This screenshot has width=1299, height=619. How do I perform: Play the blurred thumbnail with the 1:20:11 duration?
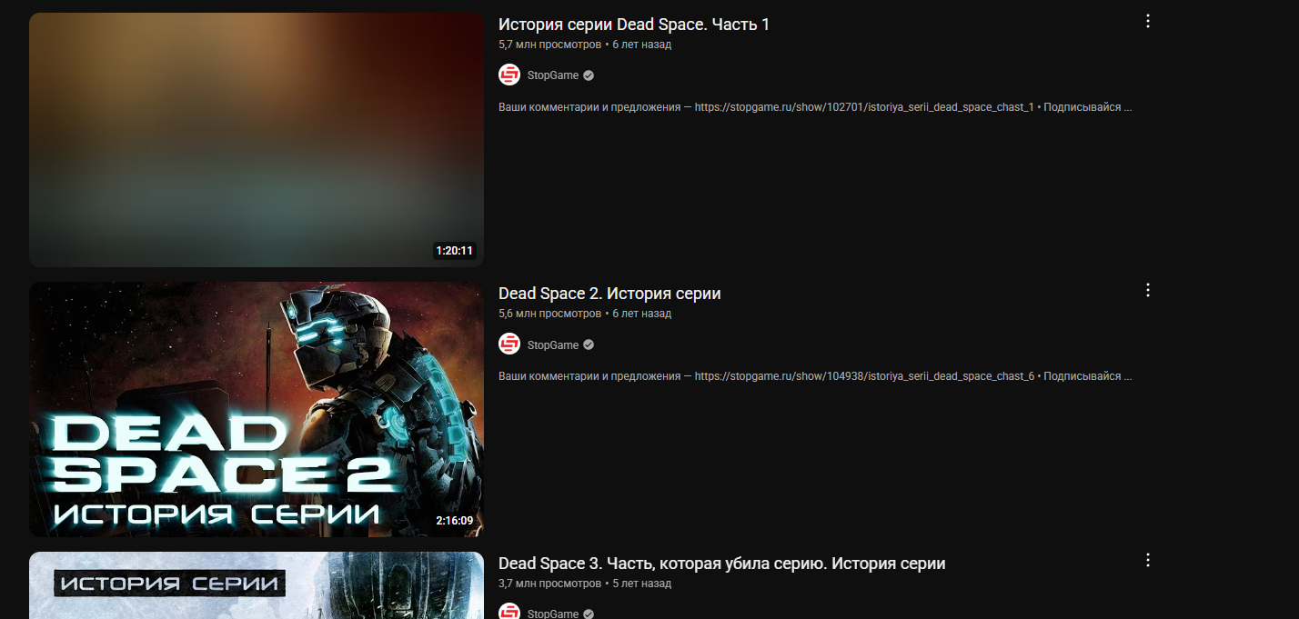click(x=257, y=140)
